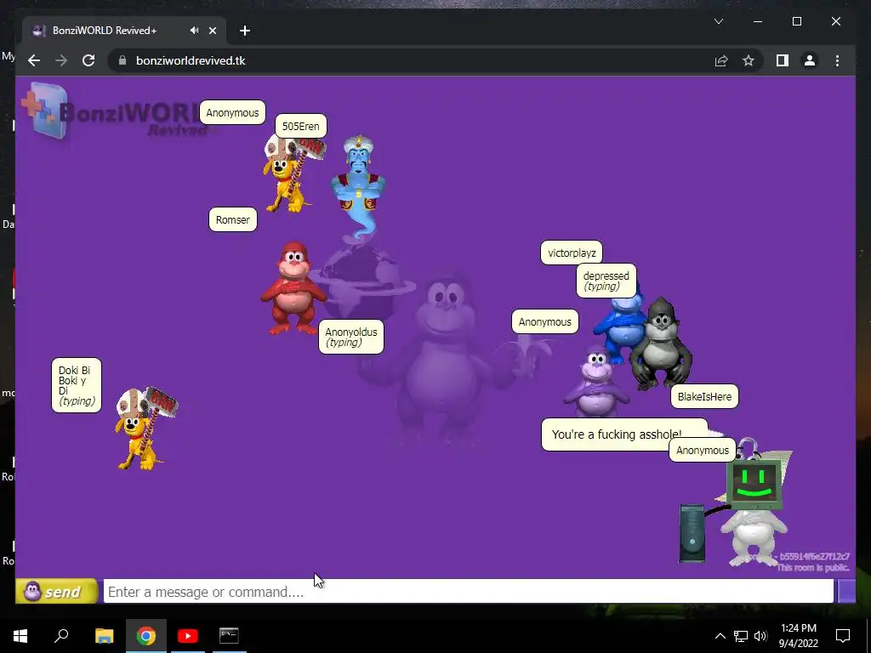Click the 'This room is public.' text

coord(812,567)
